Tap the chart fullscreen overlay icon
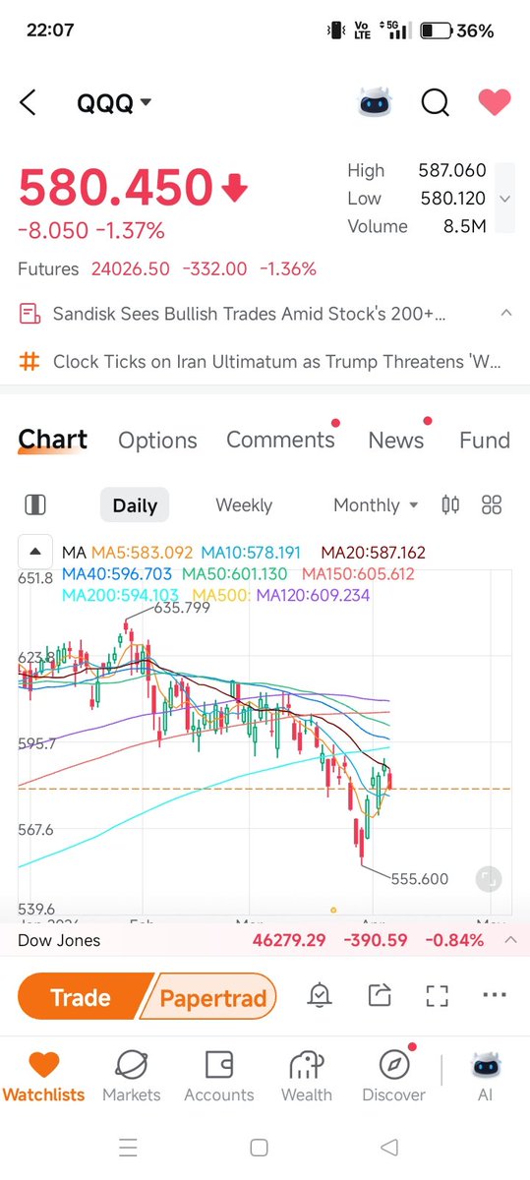530x1180 pixels. (489, 879)
